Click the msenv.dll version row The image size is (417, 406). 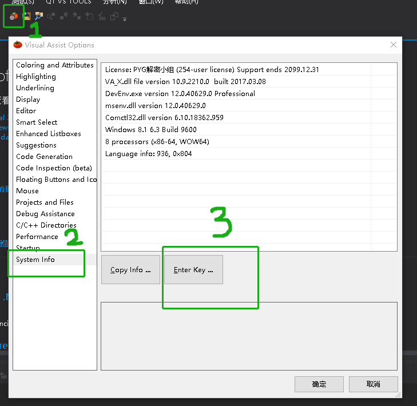click(249, 106)
